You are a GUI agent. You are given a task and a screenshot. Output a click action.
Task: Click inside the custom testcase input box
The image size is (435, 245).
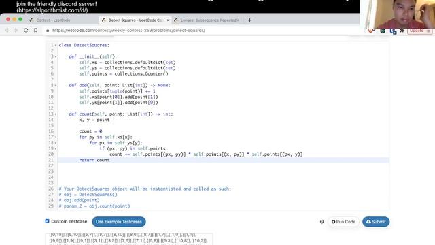pos(129,239)
